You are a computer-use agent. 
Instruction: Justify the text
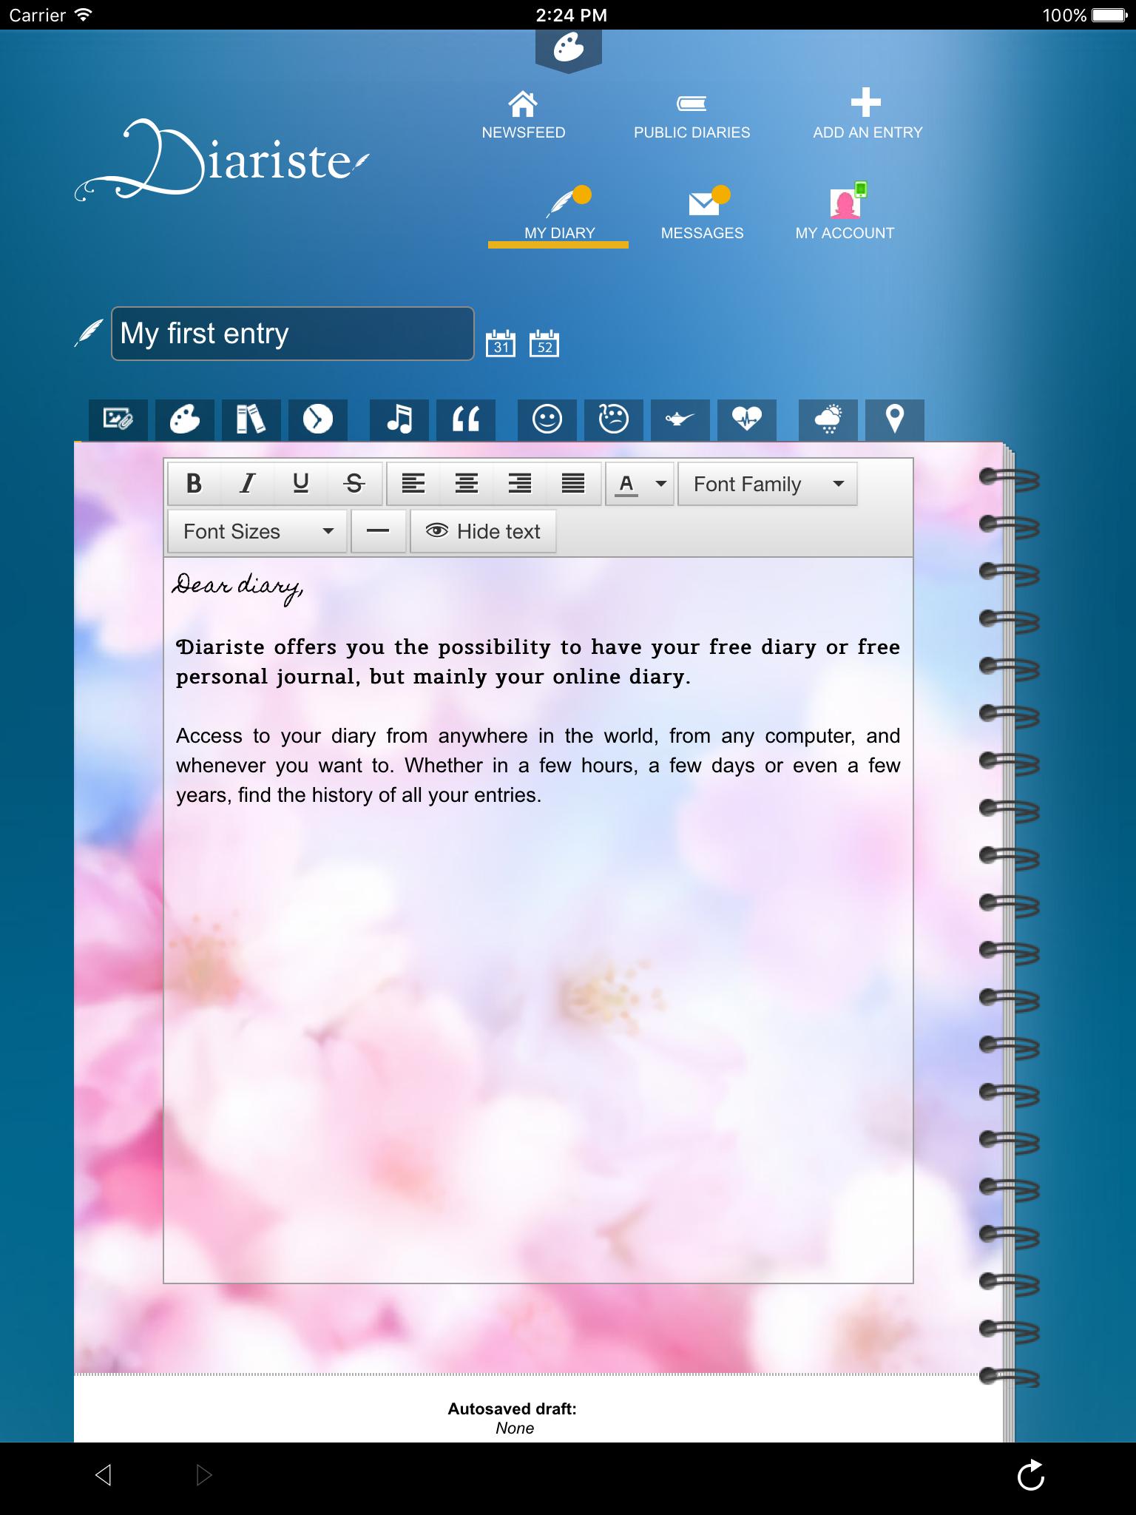click(573, 484)
